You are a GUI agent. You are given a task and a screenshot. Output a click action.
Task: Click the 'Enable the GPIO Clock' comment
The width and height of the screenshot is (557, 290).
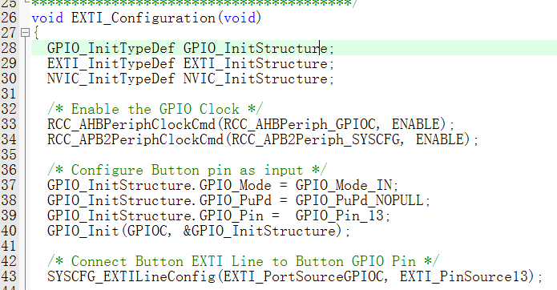(x=155, y=109)
